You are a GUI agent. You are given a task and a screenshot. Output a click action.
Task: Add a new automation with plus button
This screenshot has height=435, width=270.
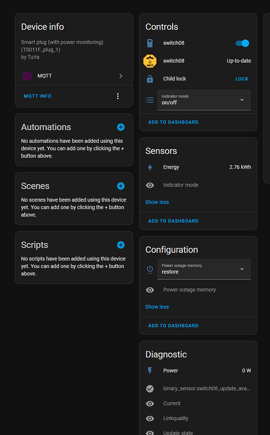(121, 127)
